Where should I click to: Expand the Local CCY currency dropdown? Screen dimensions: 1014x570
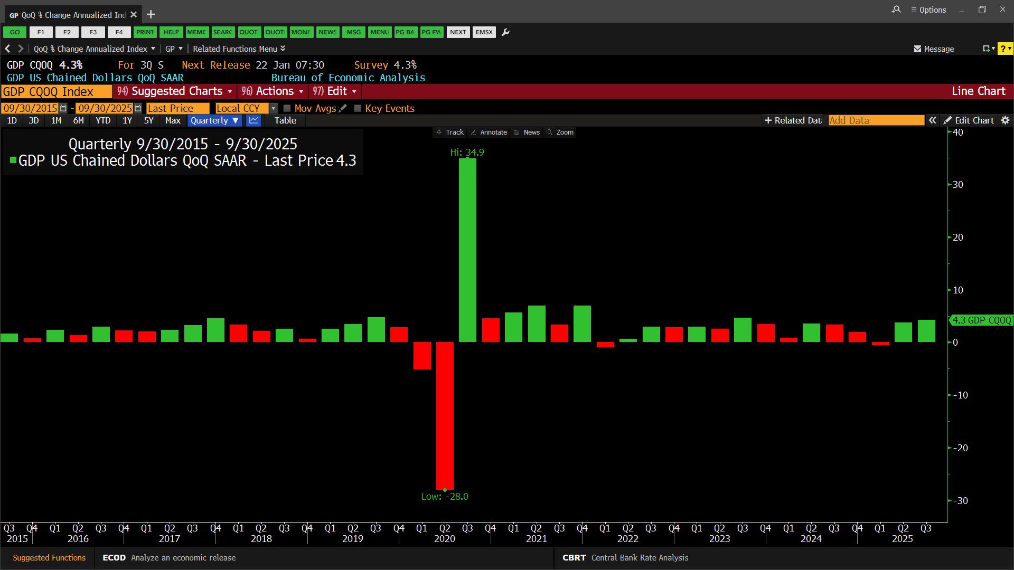pyautogui.click(x=273, y=108)
